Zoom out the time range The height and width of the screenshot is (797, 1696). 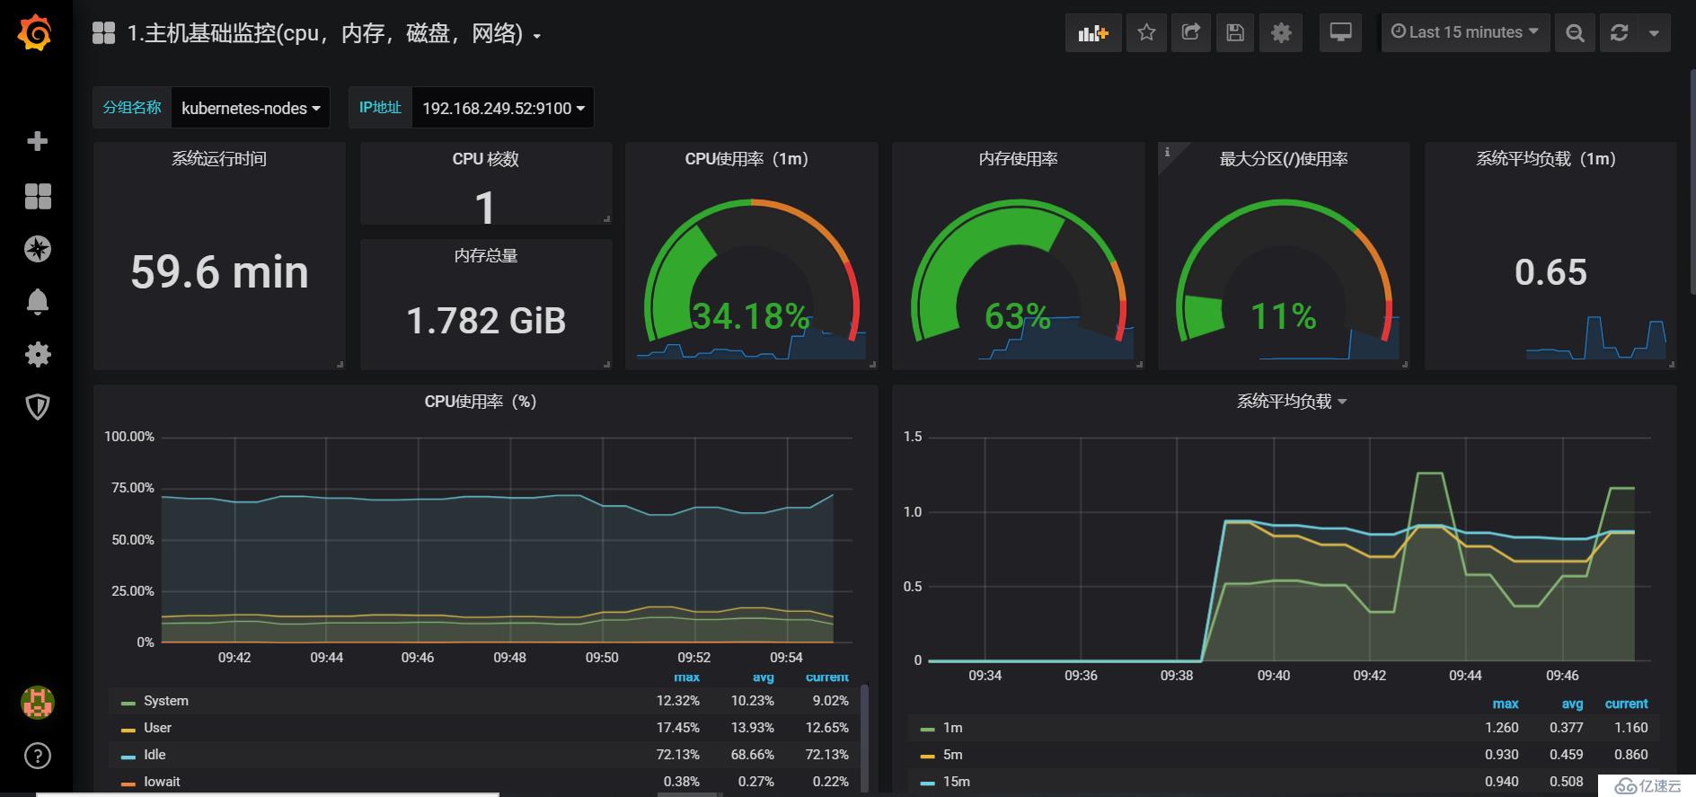click(1575, 33)
